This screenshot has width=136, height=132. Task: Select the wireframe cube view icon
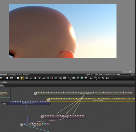95,78
